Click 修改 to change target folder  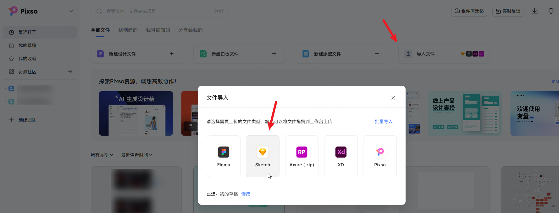pyautogui.click(x=246, y=194)
